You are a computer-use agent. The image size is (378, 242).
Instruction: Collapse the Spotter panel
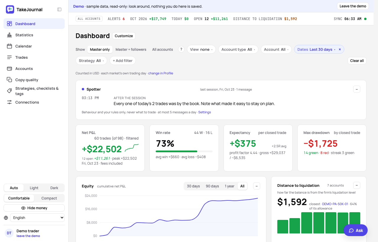[x=357, y=89]
